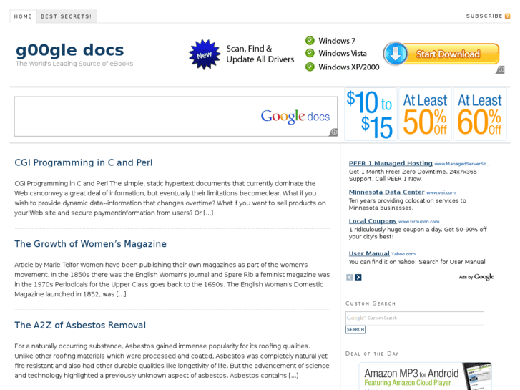This screenshot has height=390, width=520.
Task: Click the Amazon MP3 for Android ad
Action: [x=425, y=376]
